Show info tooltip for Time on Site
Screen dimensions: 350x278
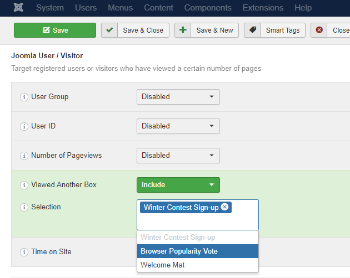pos(24,252)
